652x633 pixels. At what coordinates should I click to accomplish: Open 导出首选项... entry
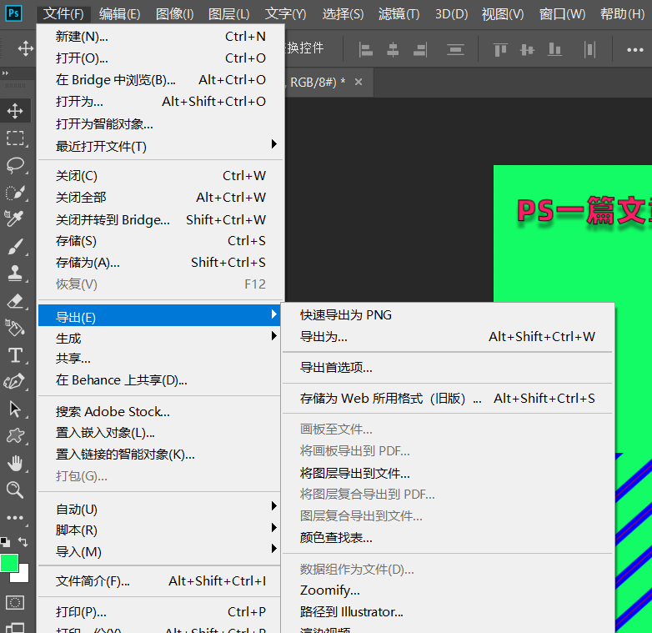click(x=448, y=367)
